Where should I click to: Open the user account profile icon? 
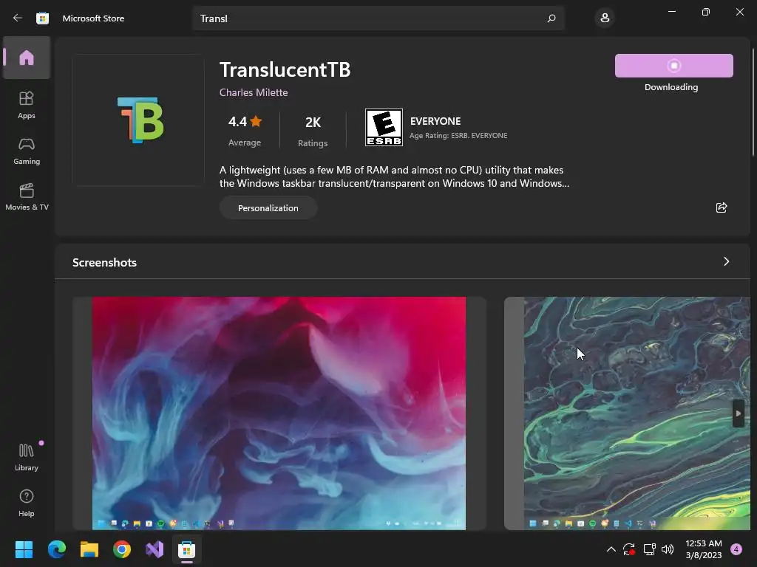[x=605, y=18]
